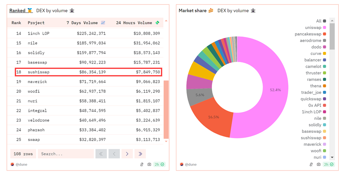Click the table scrollbar down arrow
Screen dimensions: 339x172
click(166, 142)
